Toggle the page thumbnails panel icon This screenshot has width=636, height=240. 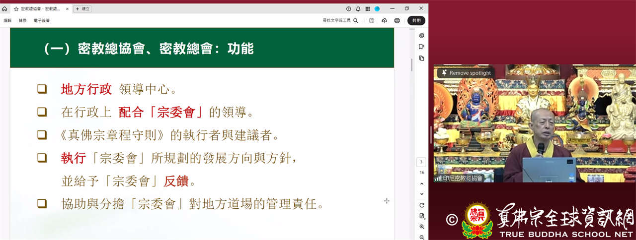coord(421,58)
